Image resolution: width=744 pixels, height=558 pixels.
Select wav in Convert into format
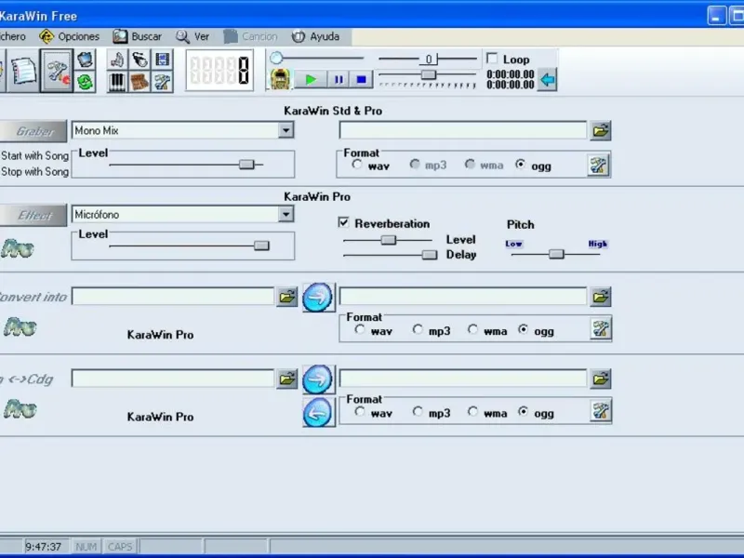coord(360,329)
